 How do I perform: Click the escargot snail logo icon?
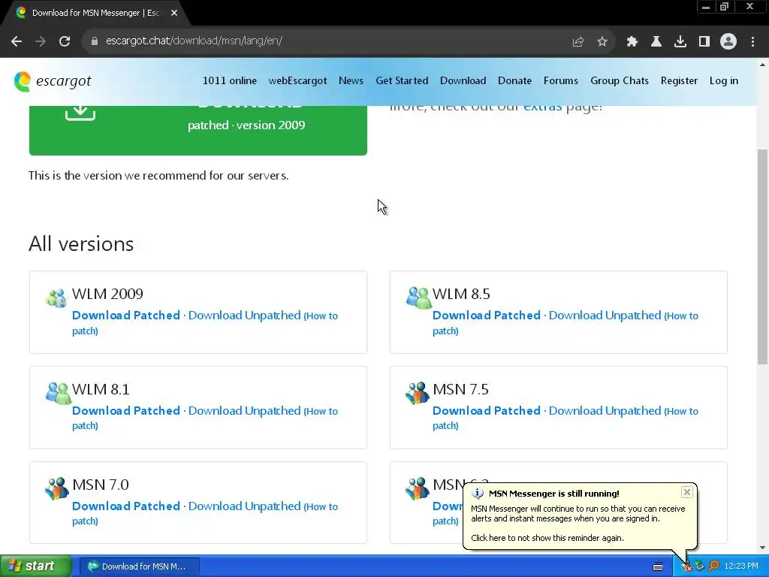pyautogui.click(x=23, y=81)
